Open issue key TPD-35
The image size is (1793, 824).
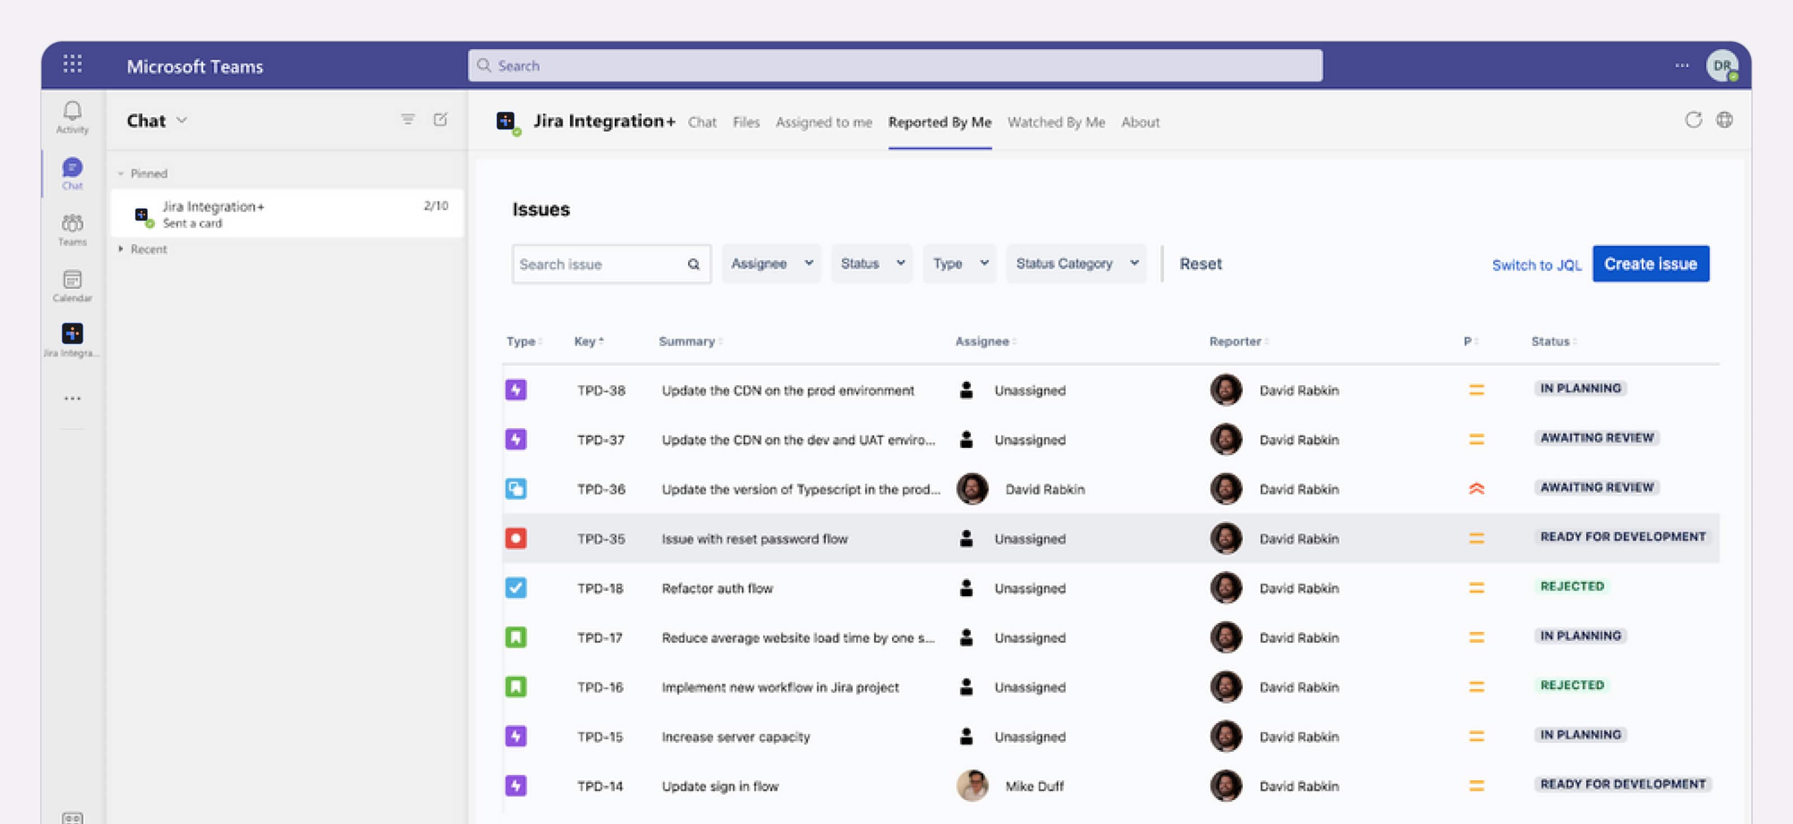click(x=601, y=539)
